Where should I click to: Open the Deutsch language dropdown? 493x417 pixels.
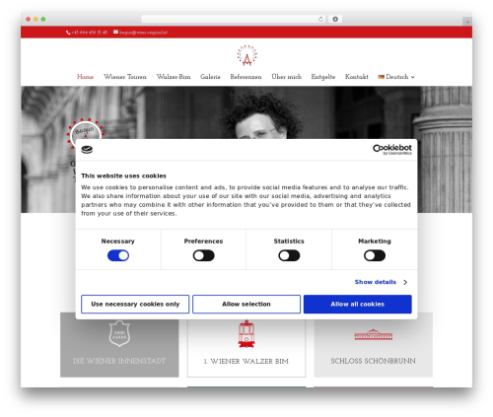point(396,77)
